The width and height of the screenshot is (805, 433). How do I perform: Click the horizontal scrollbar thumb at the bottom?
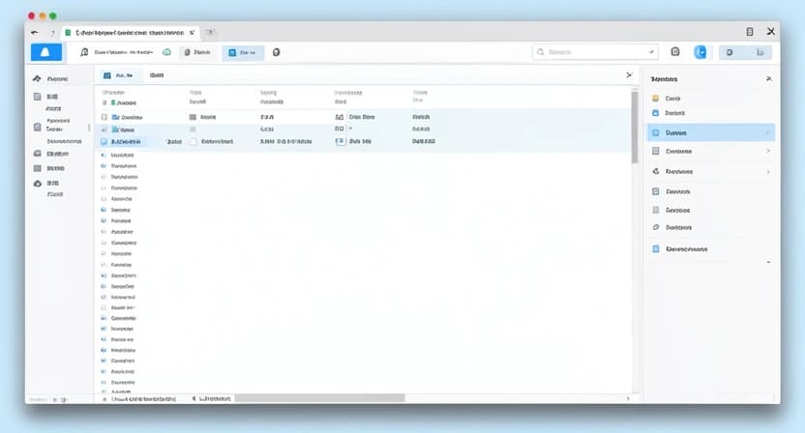320,398
